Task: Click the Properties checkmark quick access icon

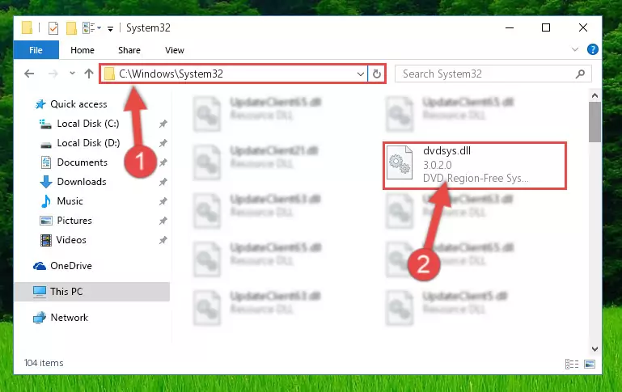Action: click(53, 28)
